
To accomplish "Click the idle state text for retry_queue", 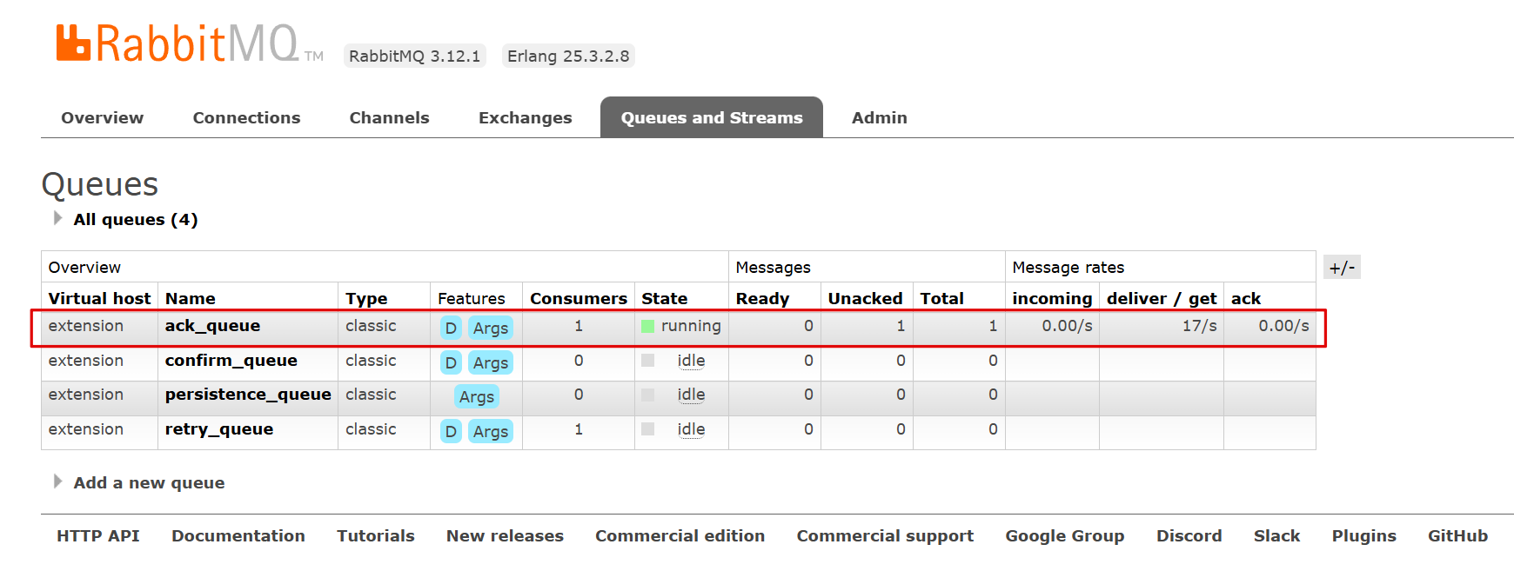I will pyautogui.click(x=691, y=428).
